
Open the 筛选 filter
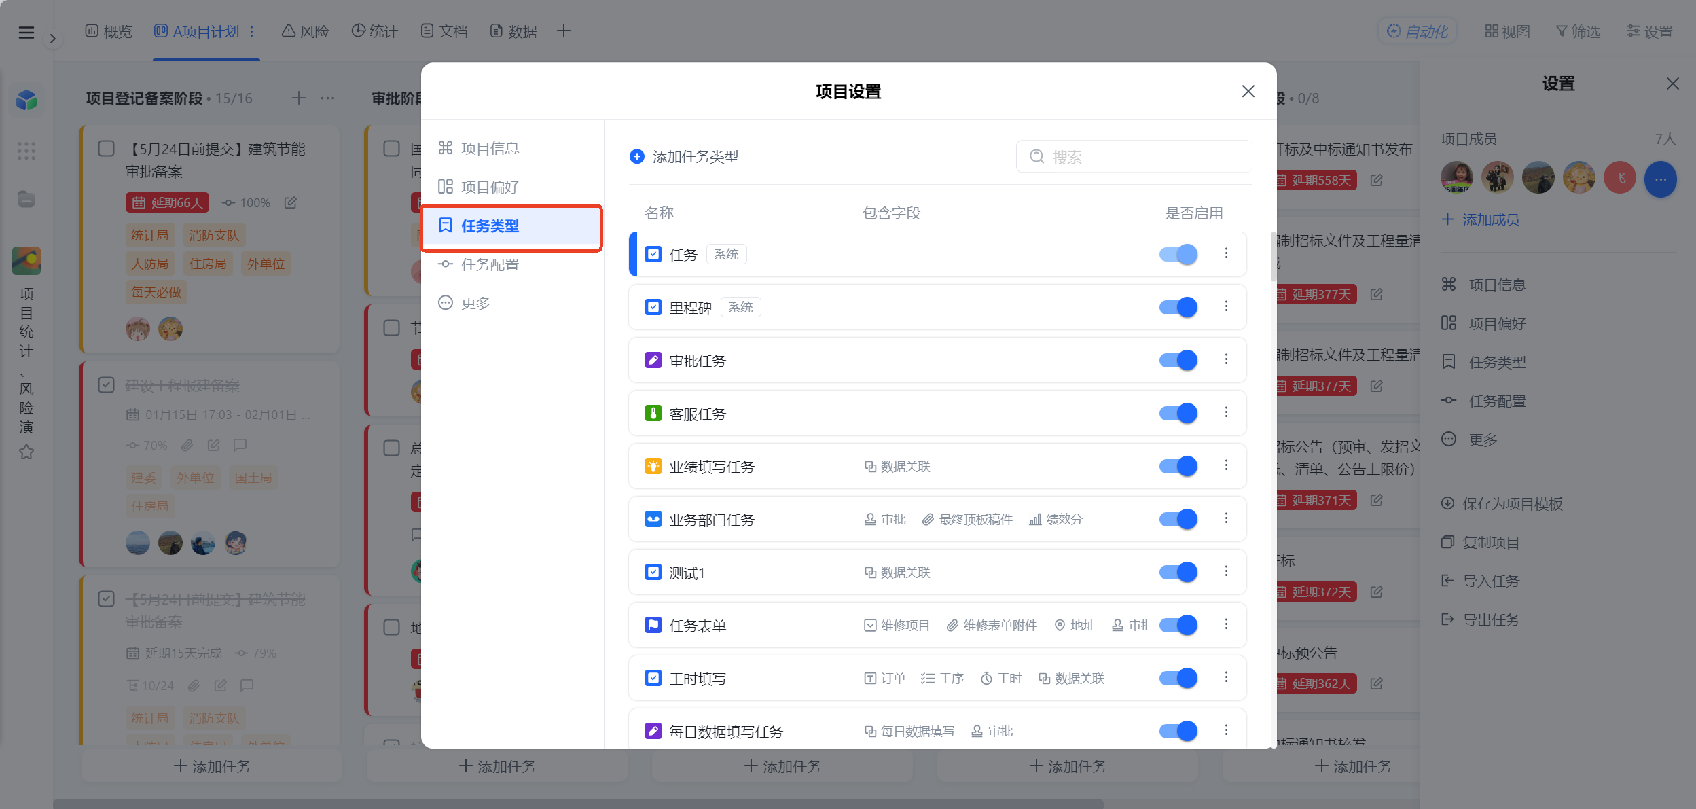(1578, 31)
